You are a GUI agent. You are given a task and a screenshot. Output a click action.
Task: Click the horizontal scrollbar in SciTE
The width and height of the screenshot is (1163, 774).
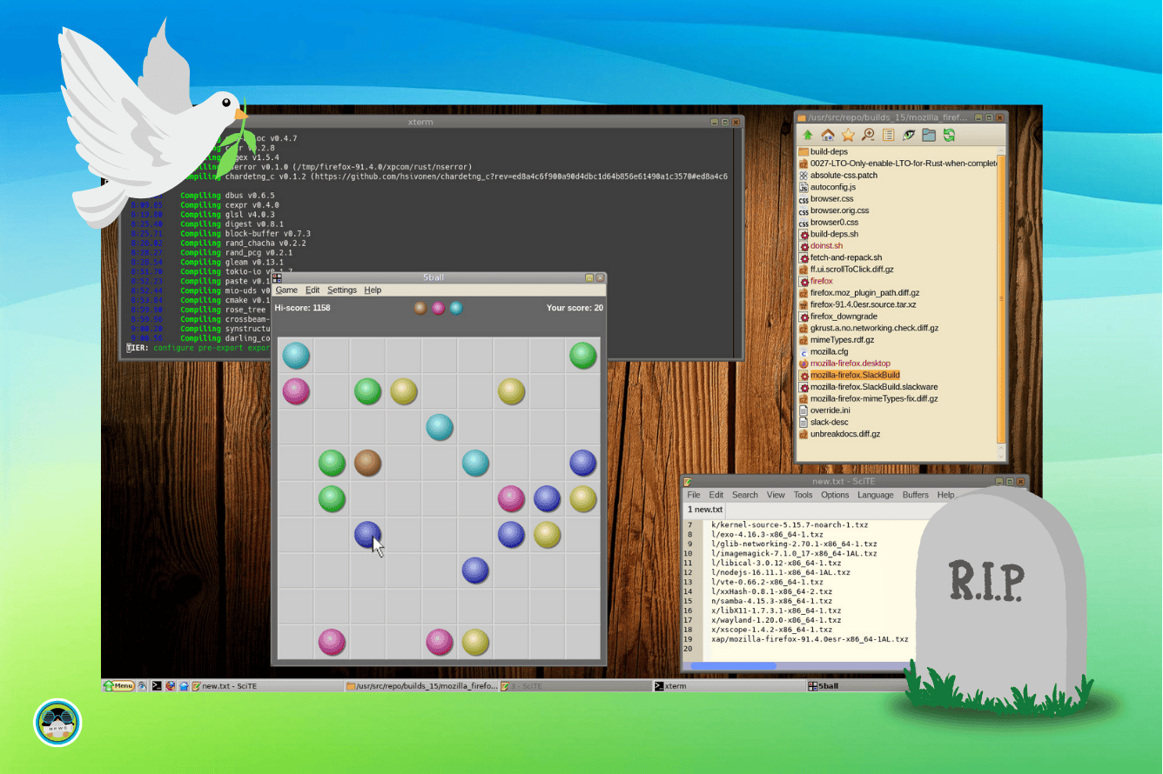click(734, 665)
